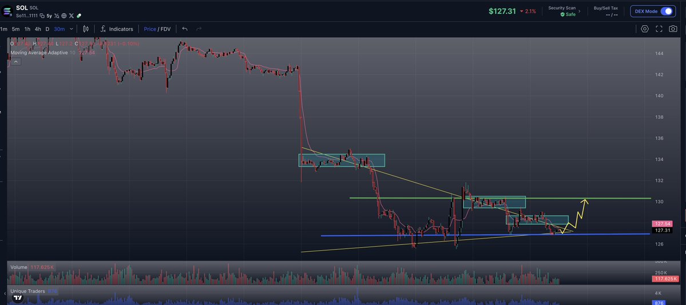Select the 1m timeframe
Viewport: 686px width, 305px height.
point(4,29)
